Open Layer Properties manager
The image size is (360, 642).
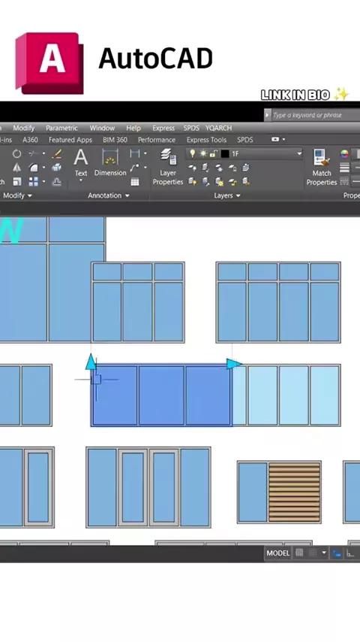(168, 167)
